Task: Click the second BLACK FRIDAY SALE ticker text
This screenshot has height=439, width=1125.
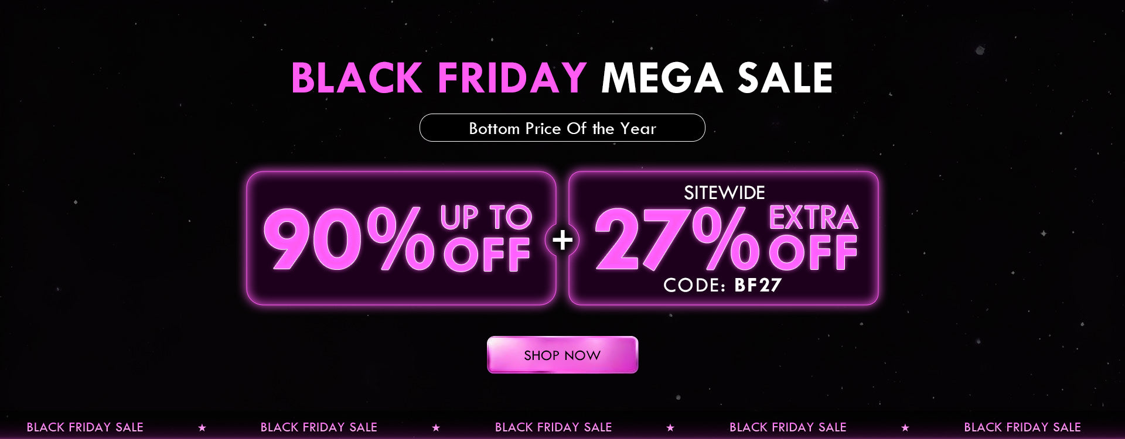Action: coord(319,427)
